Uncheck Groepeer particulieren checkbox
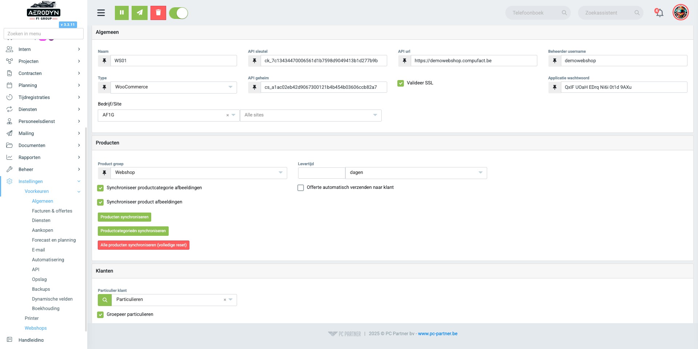 (100, 314)
